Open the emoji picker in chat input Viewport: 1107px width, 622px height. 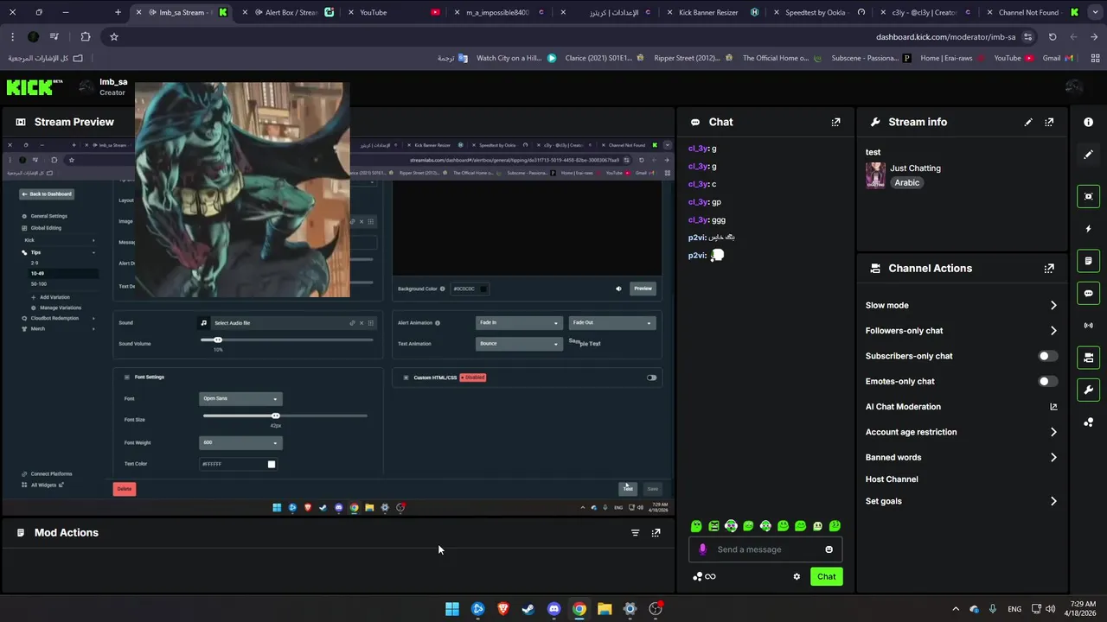click(829, 549)
